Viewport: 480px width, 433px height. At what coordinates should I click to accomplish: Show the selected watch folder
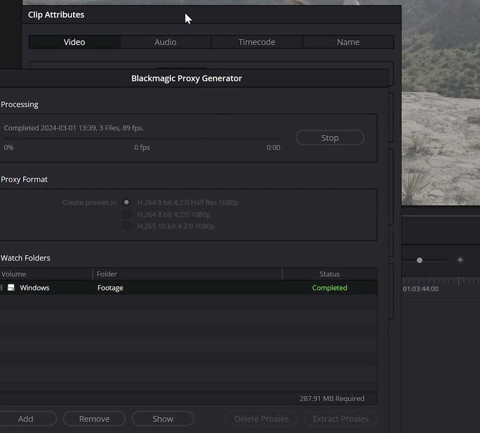point(163,419)
